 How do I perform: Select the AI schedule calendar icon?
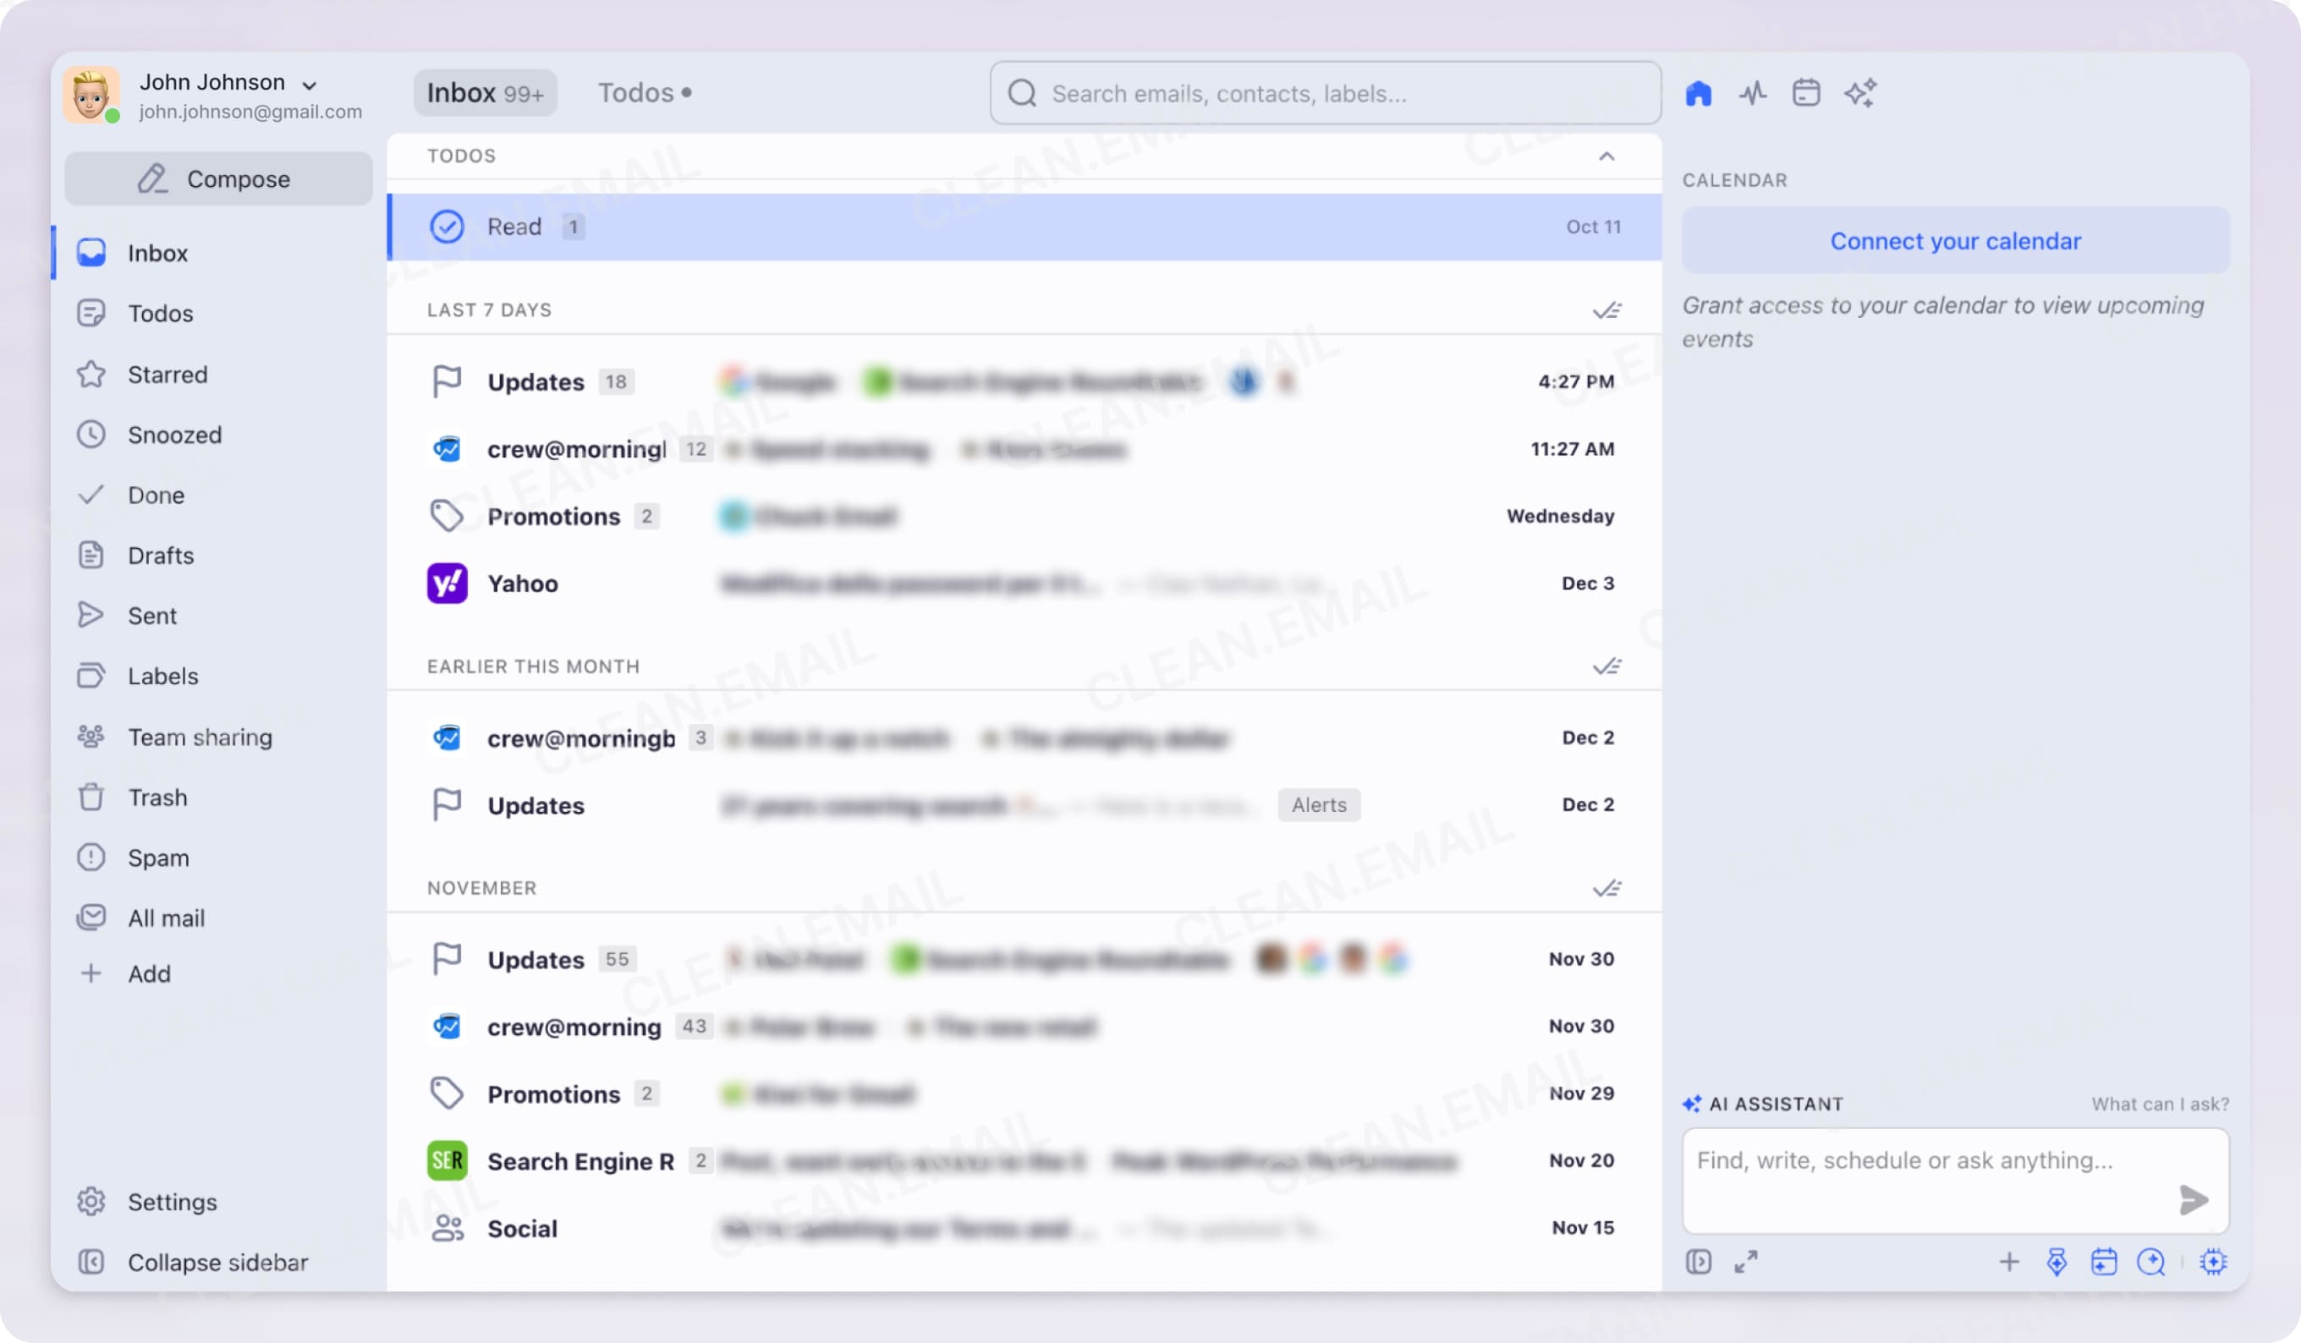(x=2105, y=1262)
